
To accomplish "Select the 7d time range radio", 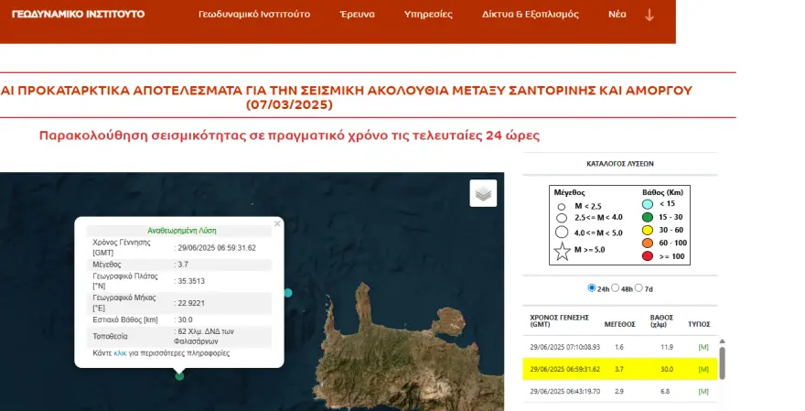I will coord(639,288).
